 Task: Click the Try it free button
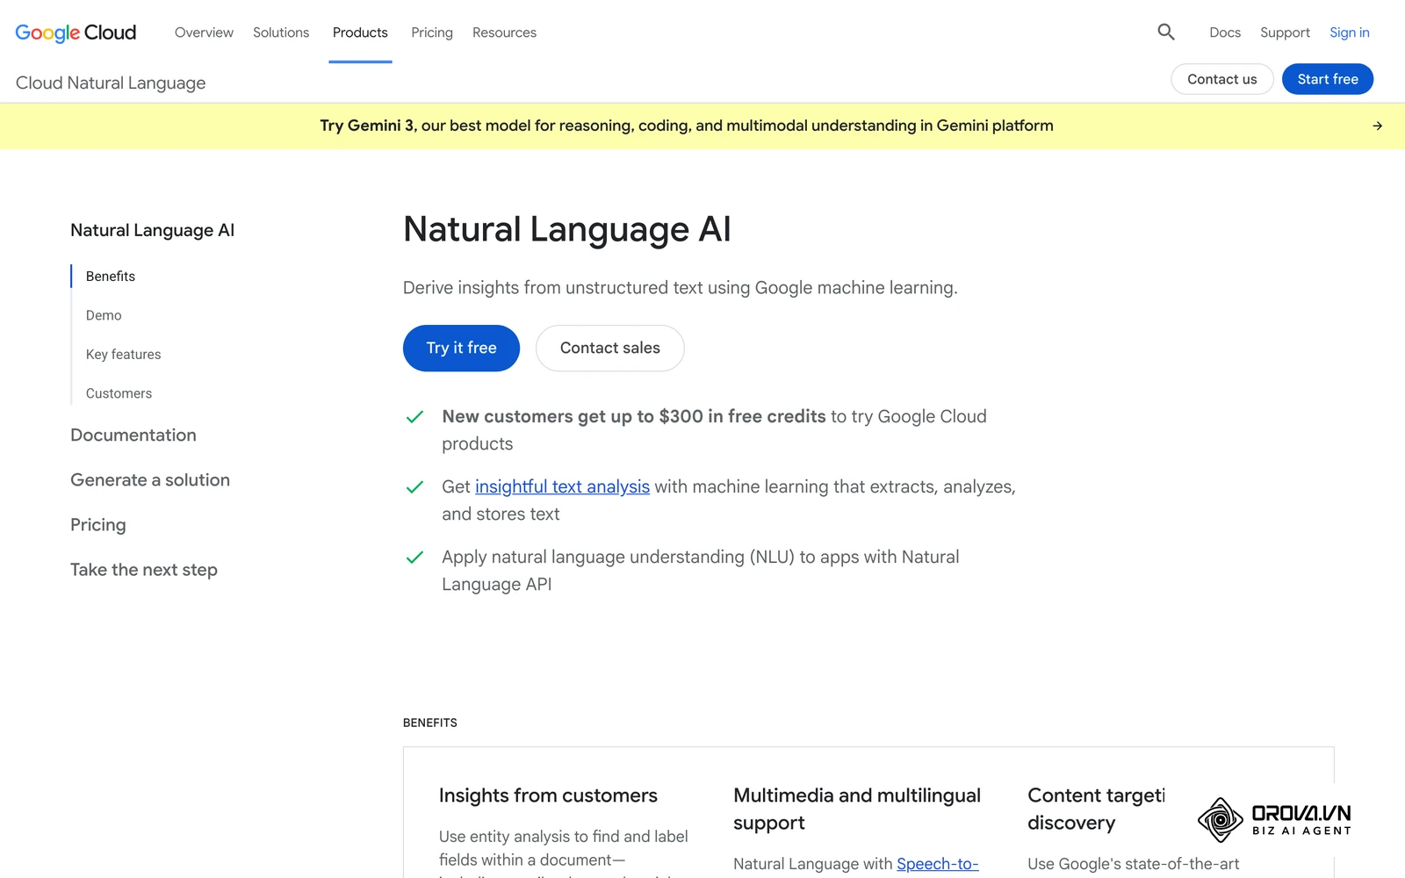pos(461,349)
